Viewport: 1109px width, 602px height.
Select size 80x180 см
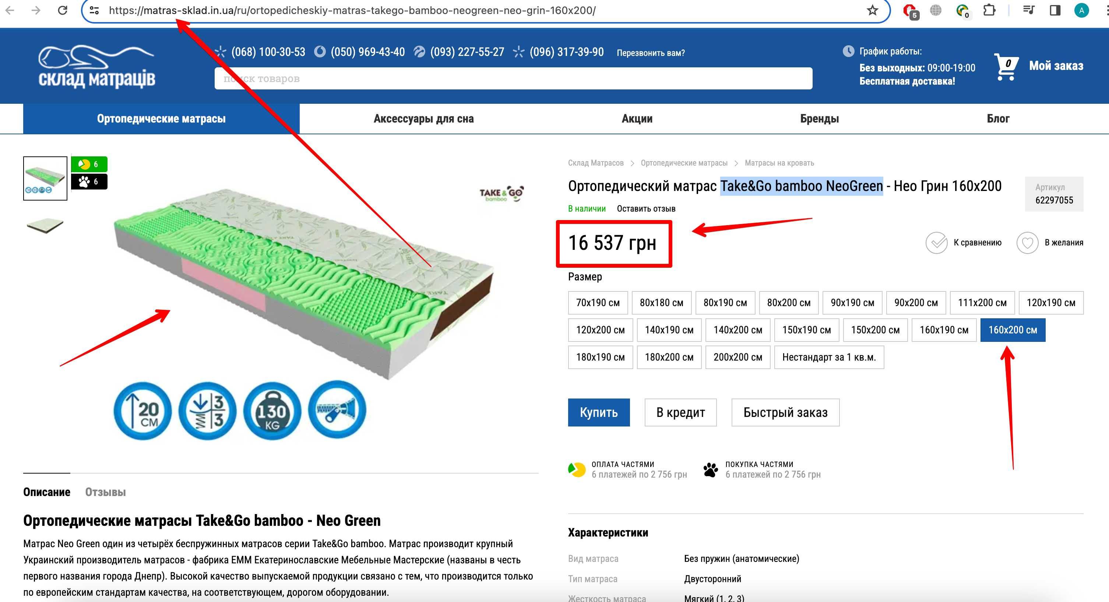click(662, 303)
